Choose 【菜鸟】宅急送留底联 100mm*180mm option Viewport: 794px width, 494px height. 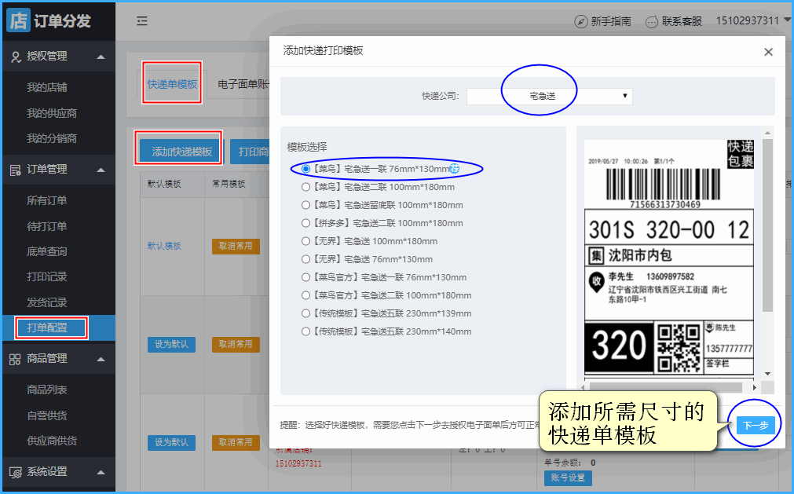click(x=306, y=205)
